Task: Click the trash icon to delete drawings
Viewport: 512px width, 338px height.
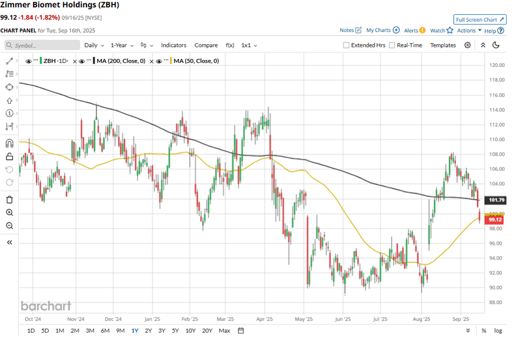Action: (9, 200)
